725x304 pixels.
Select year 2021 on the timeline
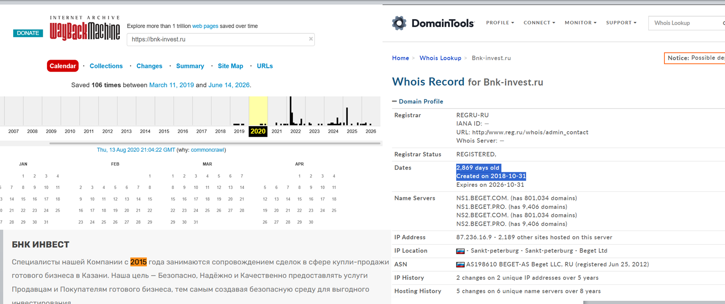[x=277, y=131]
